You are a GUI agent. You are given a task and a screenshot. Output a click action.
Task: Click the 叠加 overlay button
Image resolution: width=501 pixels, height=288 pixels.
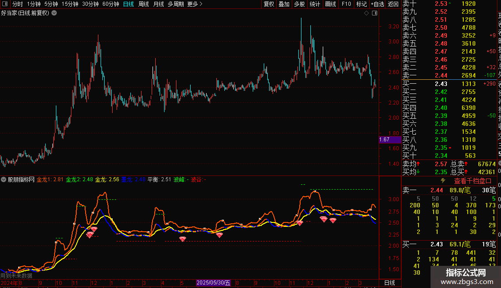coord(284,4)
